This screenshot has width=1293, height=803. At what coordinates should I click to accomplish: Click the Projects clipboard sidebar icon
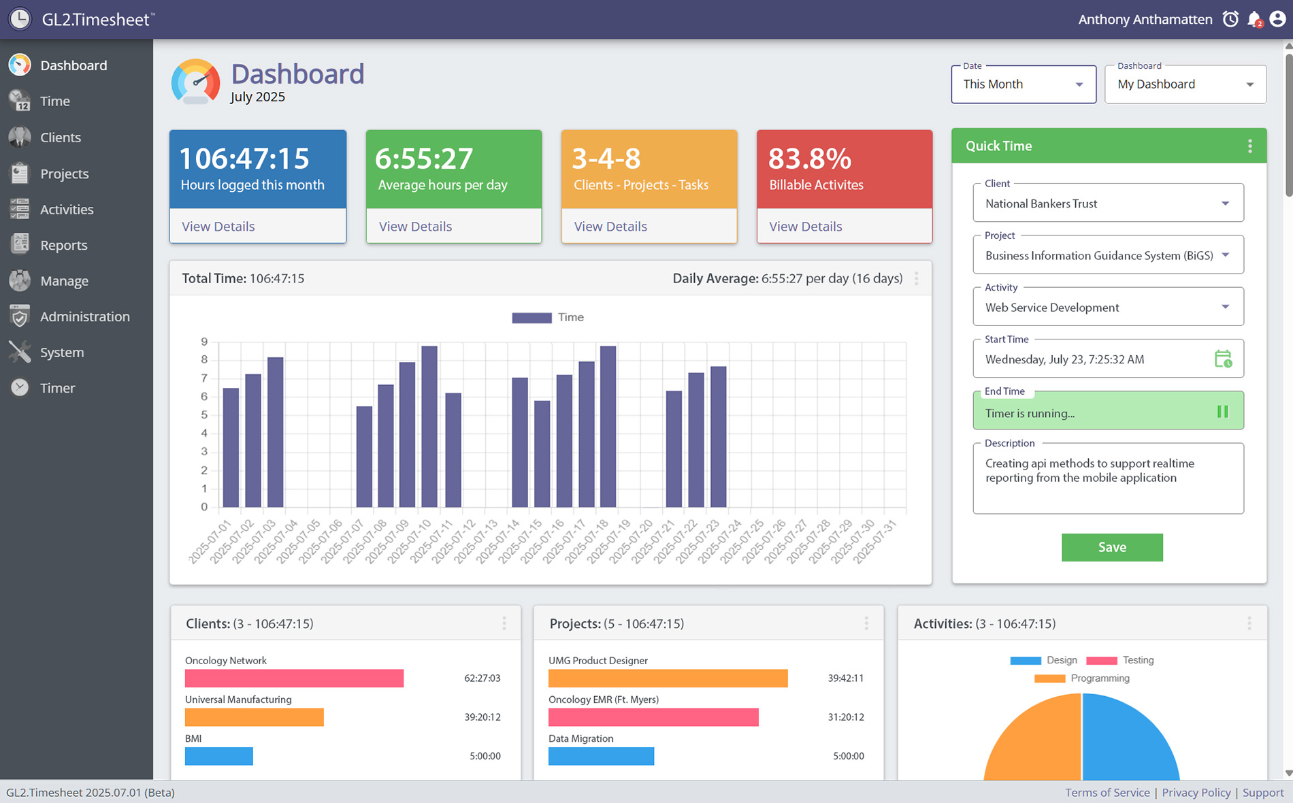click(20, 173)
